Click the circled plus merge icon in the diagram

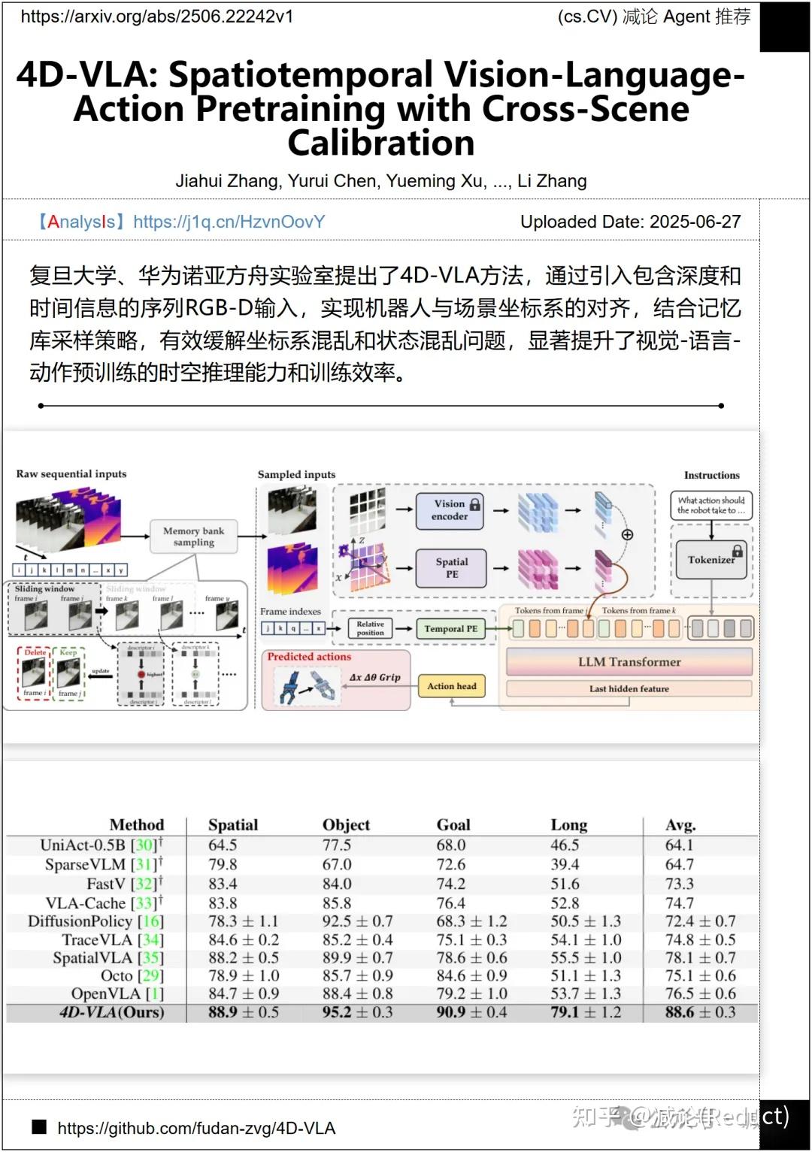point(627,534)
